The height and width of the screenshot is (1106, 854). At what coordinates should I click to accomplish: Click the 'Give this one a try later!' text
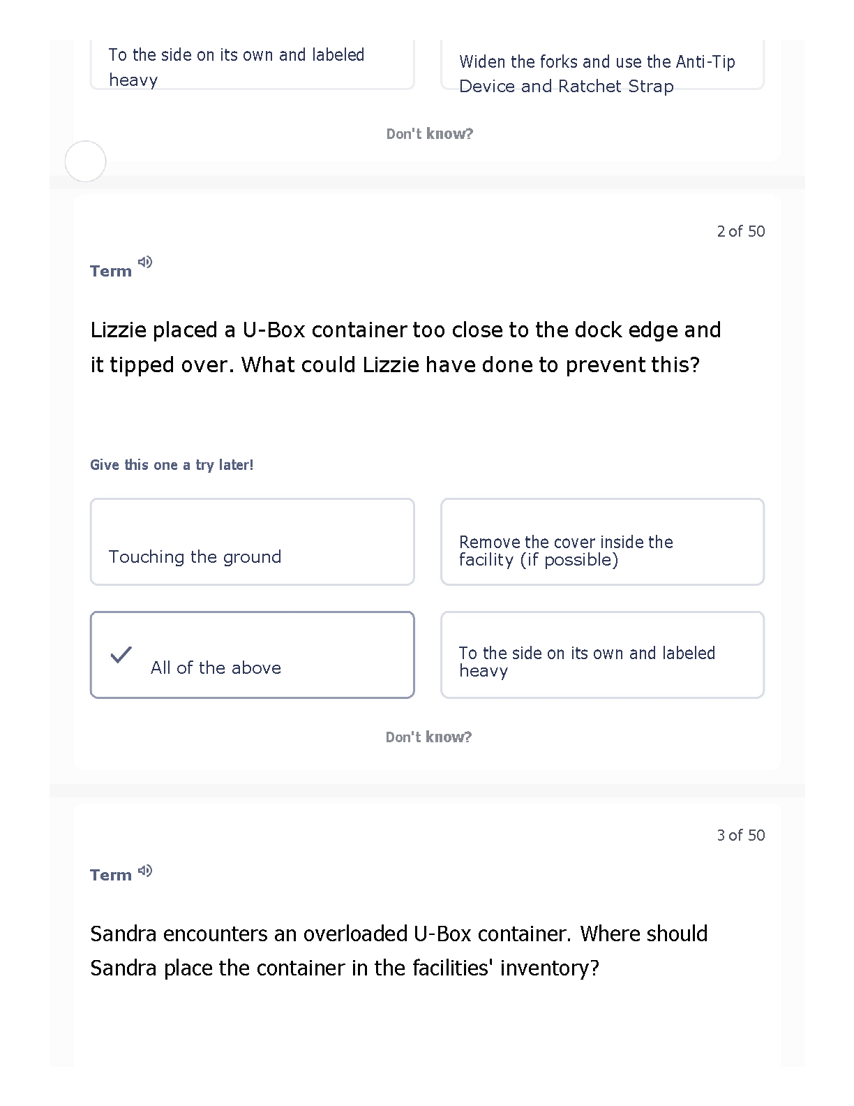[x=172, y=465]
